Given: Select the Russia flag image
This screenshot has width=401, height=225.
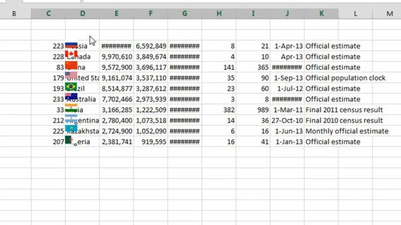Looking at the screenshot, I should coord(71,46).
